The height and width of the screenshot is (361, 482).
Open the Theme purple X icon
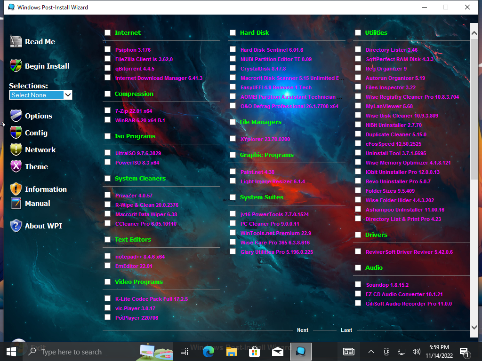tap(16, 166)
